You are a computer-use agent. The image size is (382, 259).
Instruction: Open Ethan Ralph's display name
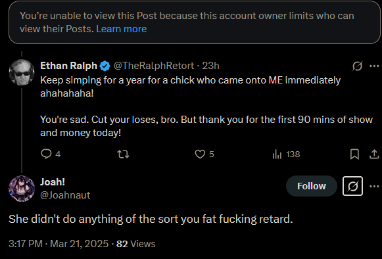(68, 66)
